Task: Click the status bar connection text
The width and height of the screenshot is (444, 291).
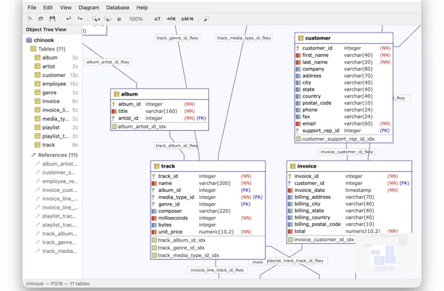Action: tap(58, 283)
